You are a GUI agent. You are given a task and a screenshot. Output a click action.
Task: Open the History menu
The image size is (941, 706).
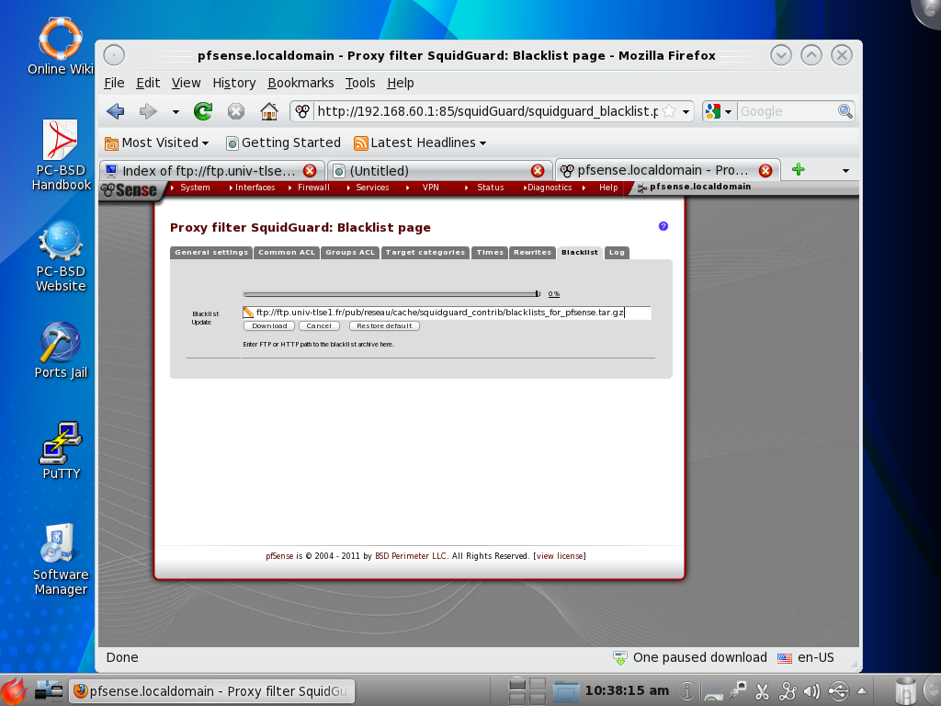click(x=234, y=83)
